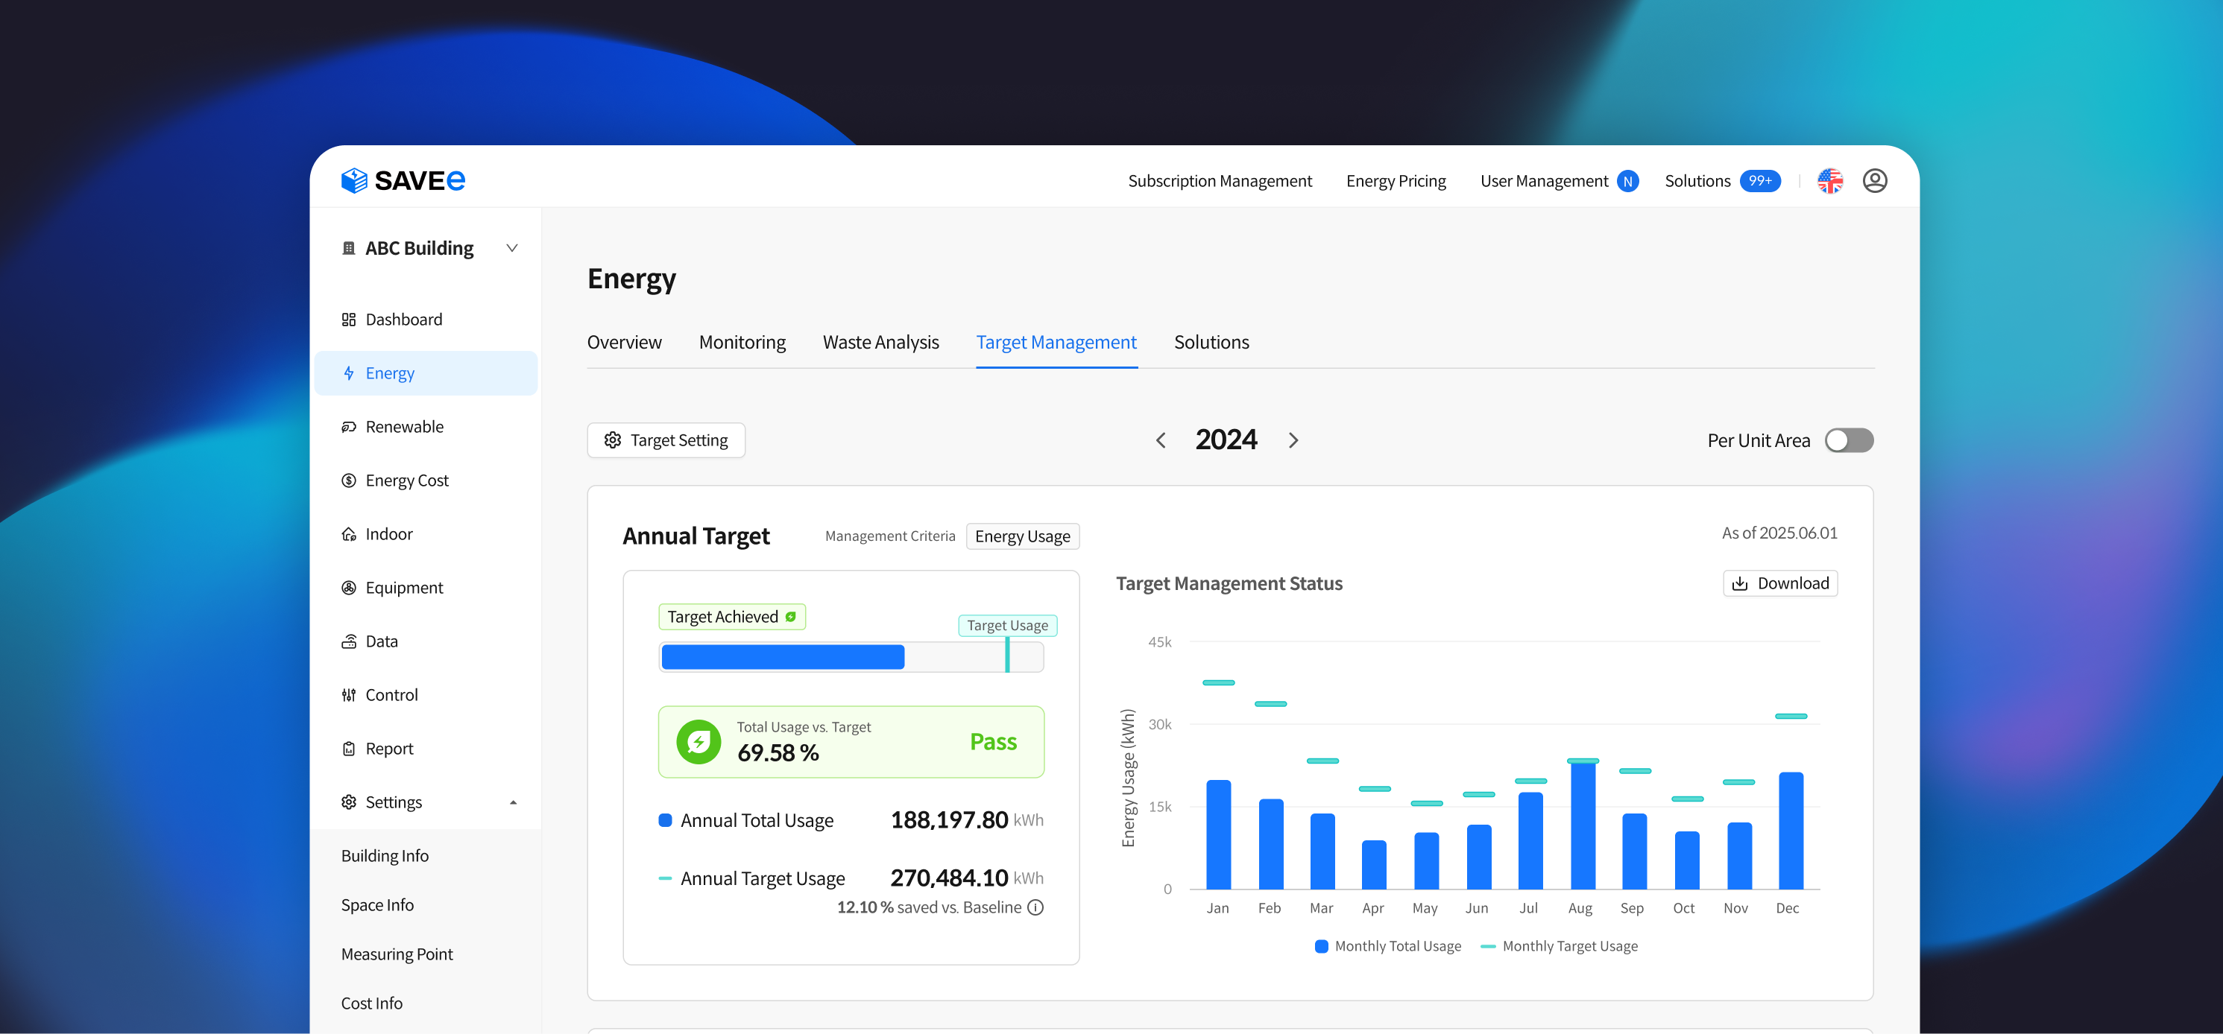
Task: Click the Indoor house icon
Action: tap(349, 534)
